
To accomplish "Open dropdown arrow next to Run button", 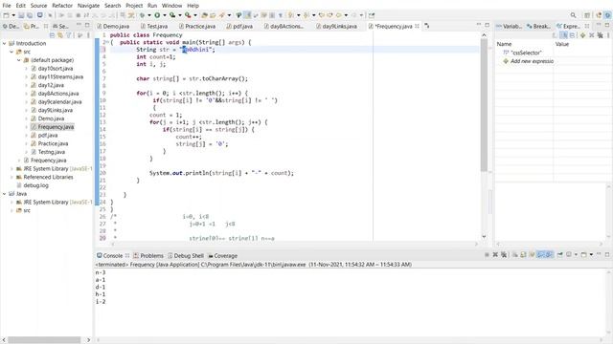I will point(164,15).
